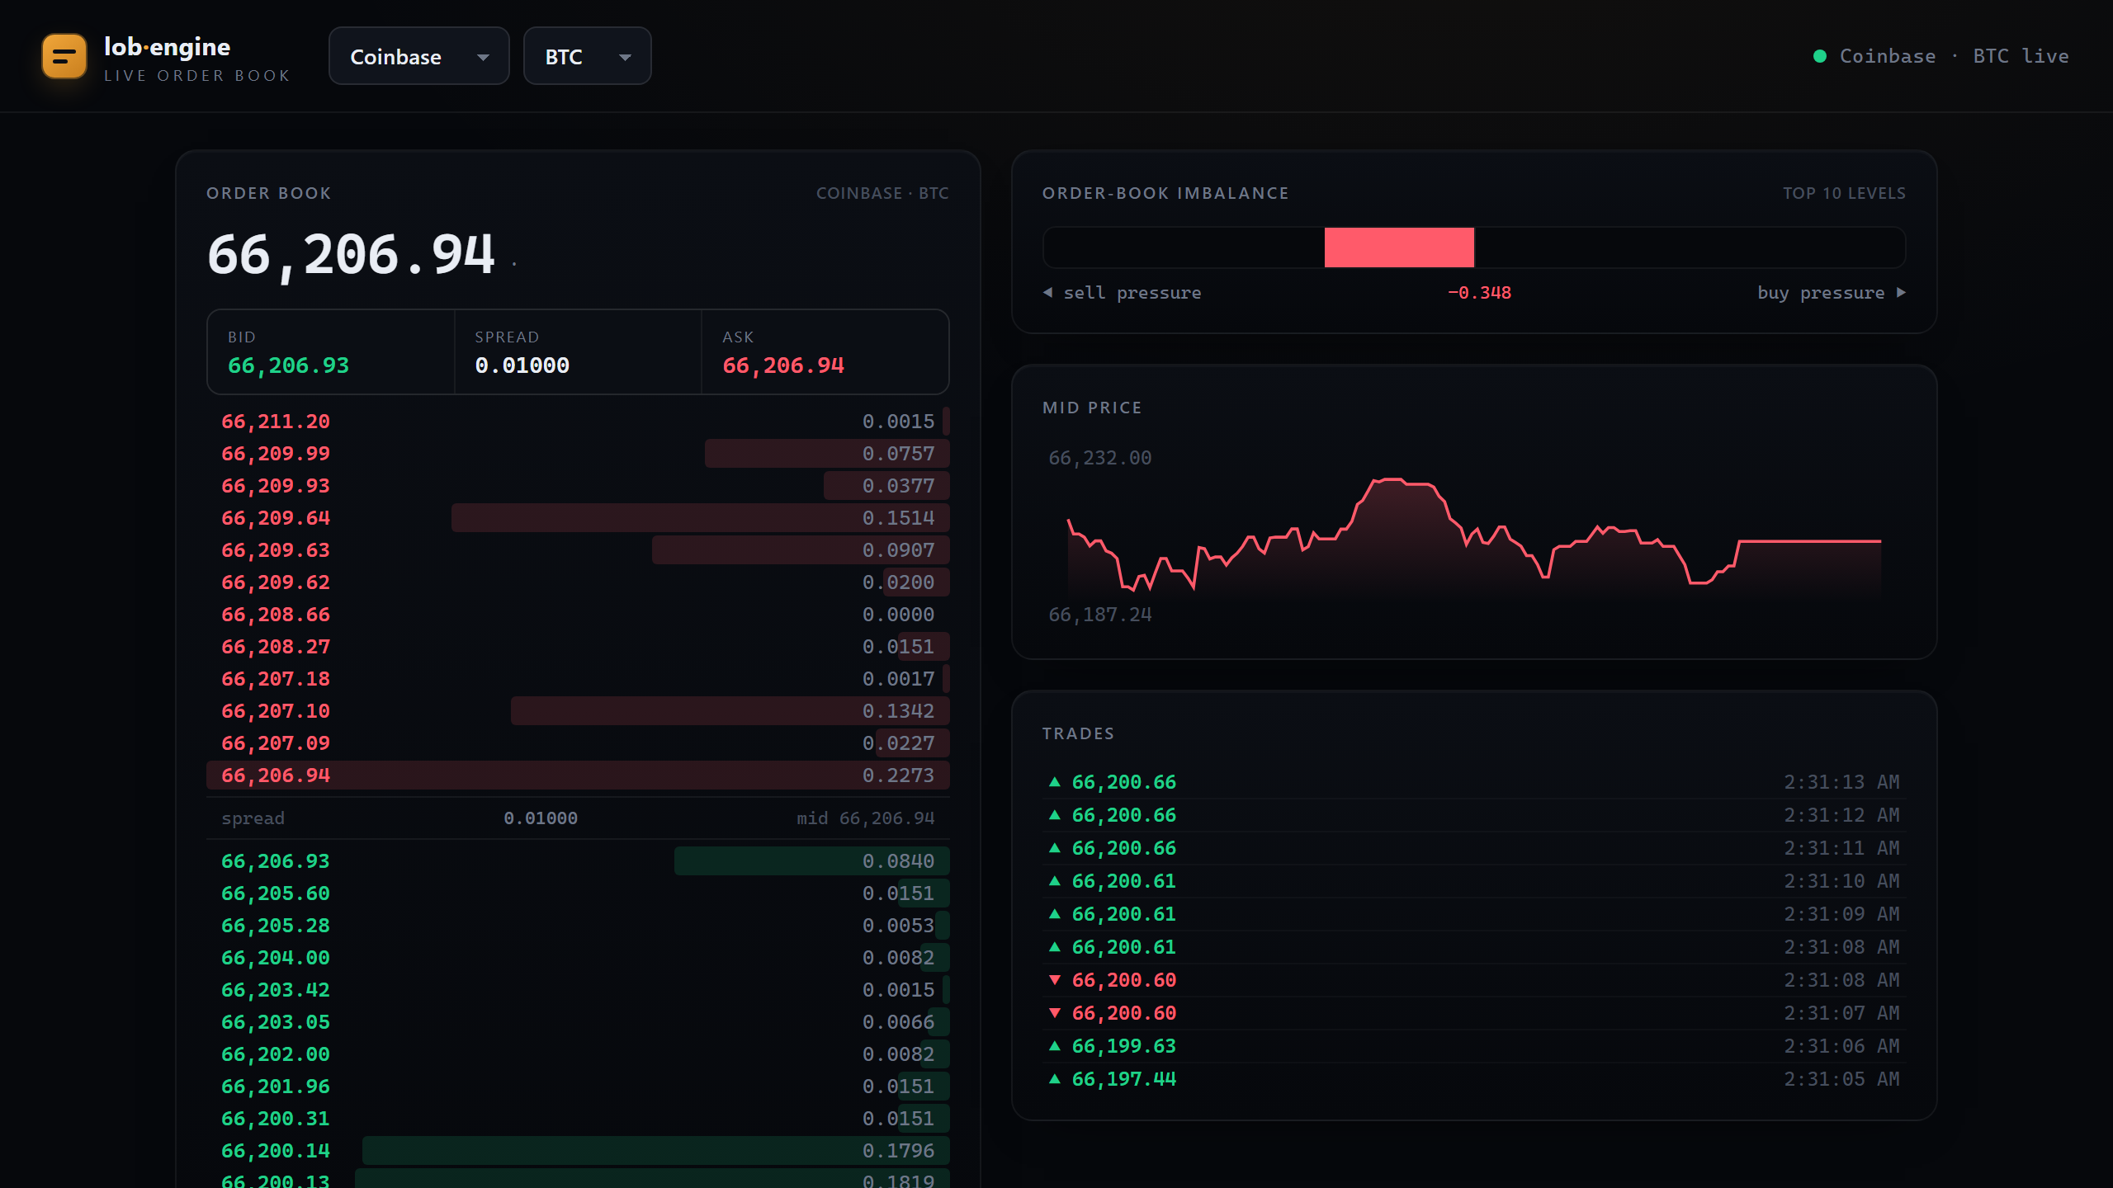
Task: Select ask level 66,207.10
Action: point(578,711)
